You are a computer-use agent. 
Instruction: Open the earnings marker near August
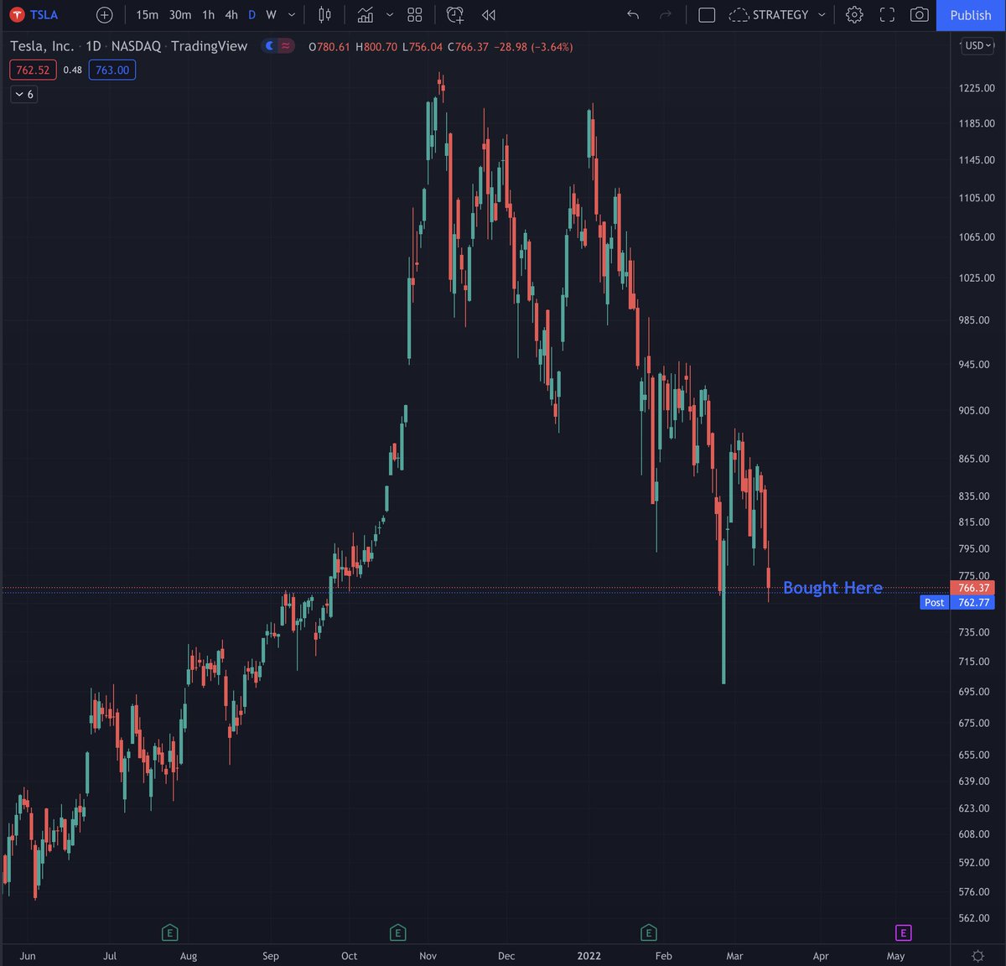pos(169,932)
